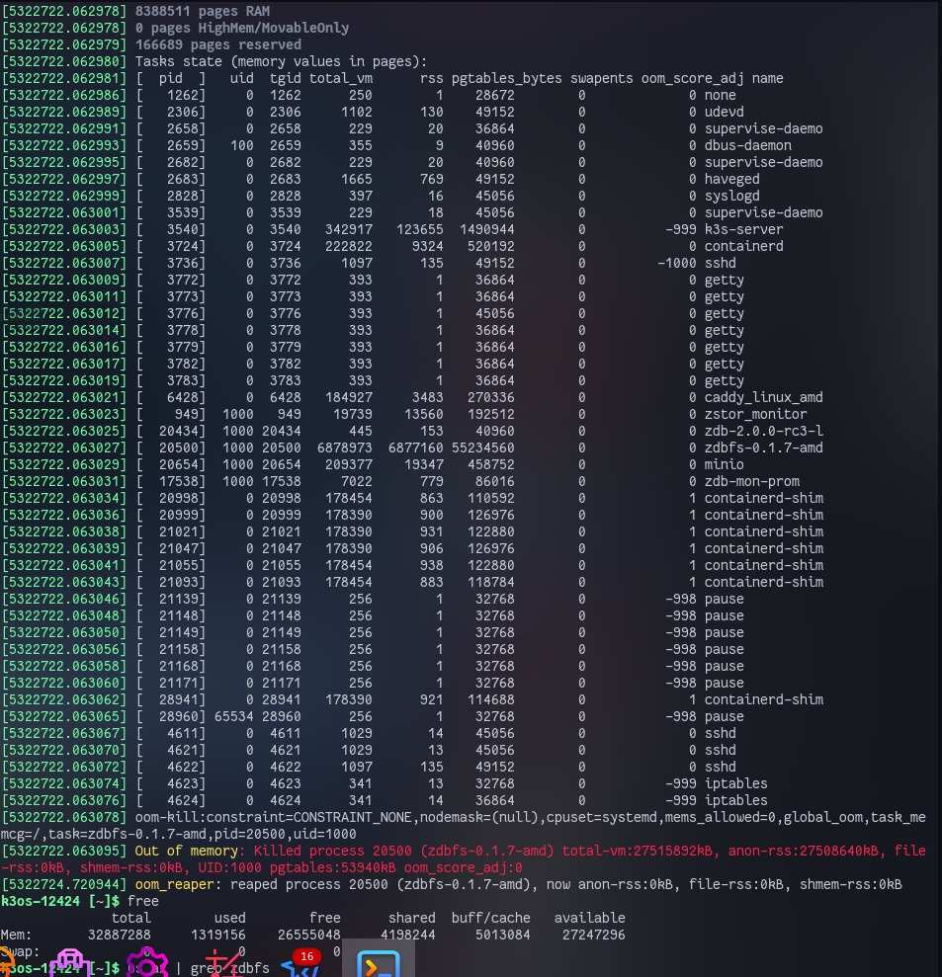Click the timestamp '[5322724.720944]'

[64, 885]
